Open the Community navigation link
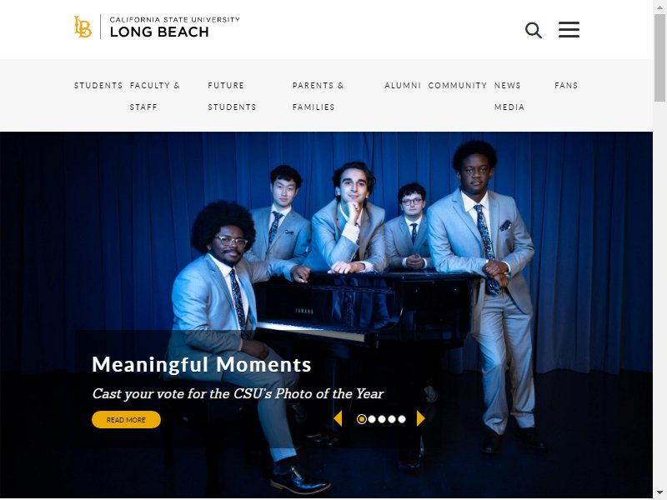Image resolution: width=667 pixels, height=500 pixels. [458, 86]
